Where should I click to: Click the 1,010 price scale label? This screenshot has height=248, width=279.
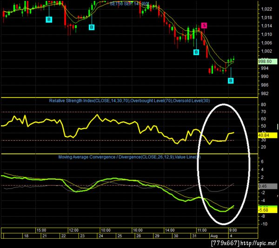(x=266, y=34)
